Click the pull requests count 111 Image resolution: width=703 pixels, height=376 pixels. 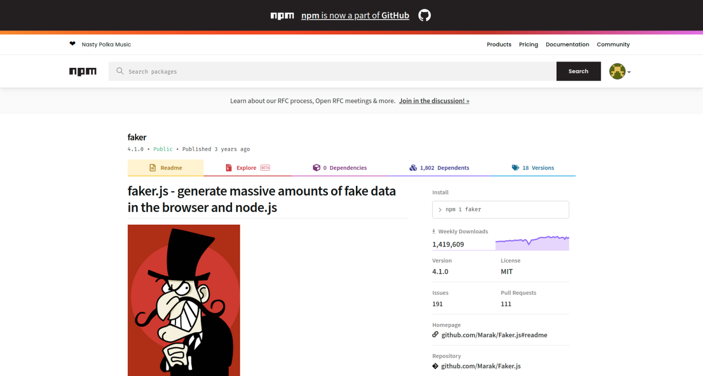(506, 304)
